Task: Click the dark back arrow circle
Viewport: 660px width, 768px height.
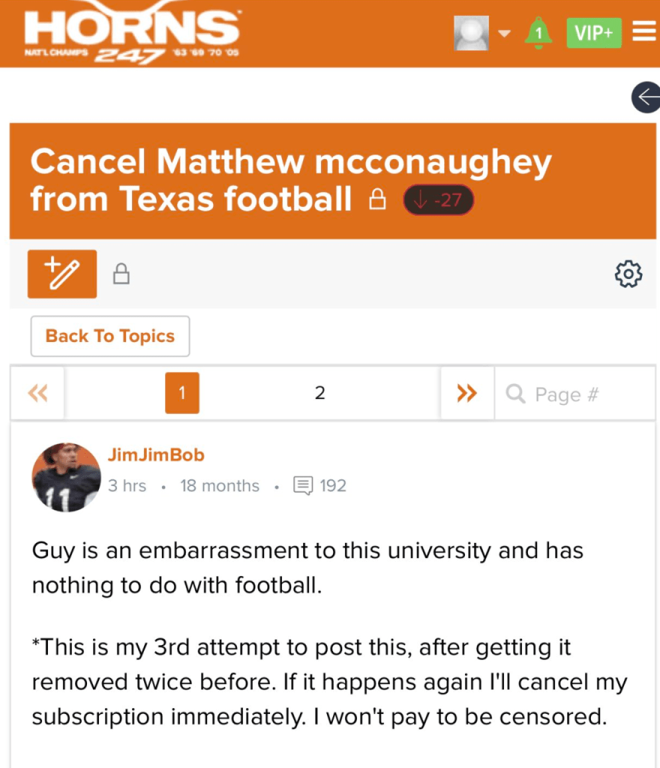Action: [646, 98]
